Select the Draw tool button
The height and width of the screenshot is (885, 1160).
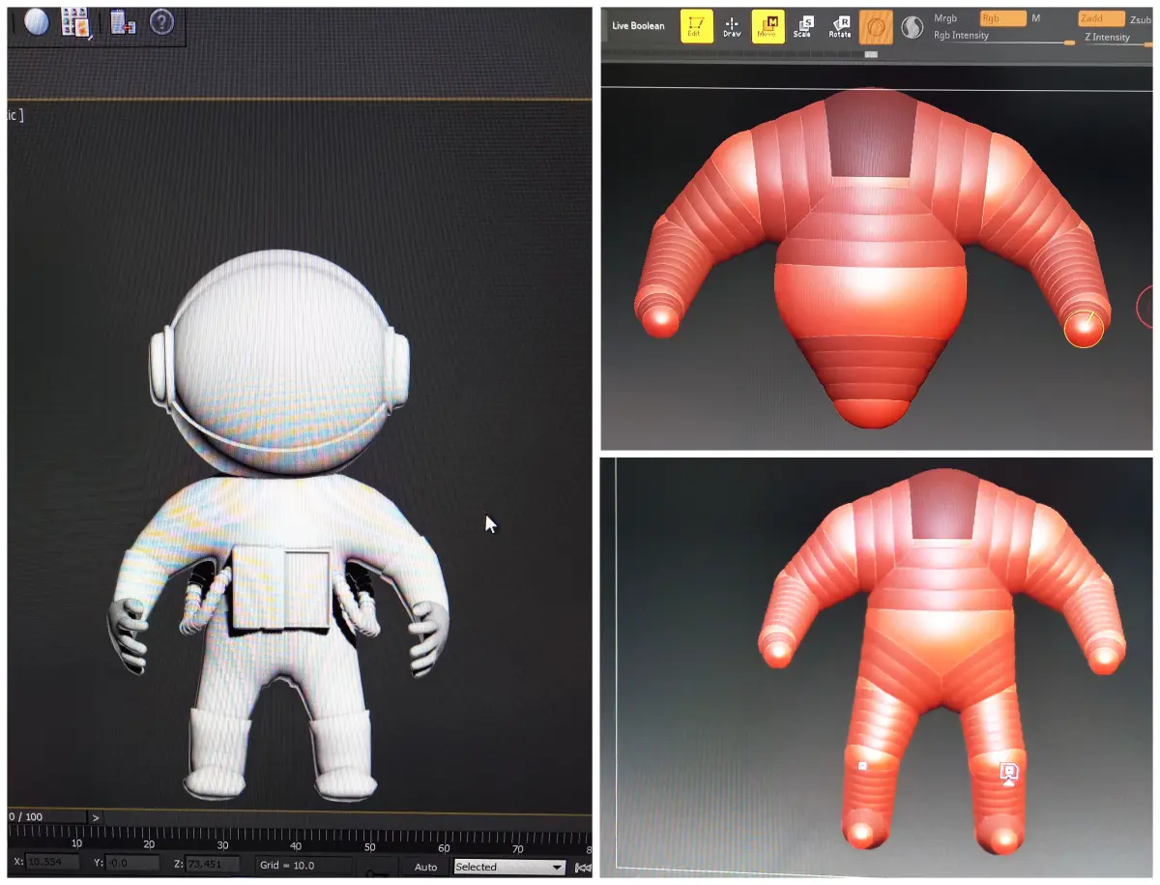732,27
